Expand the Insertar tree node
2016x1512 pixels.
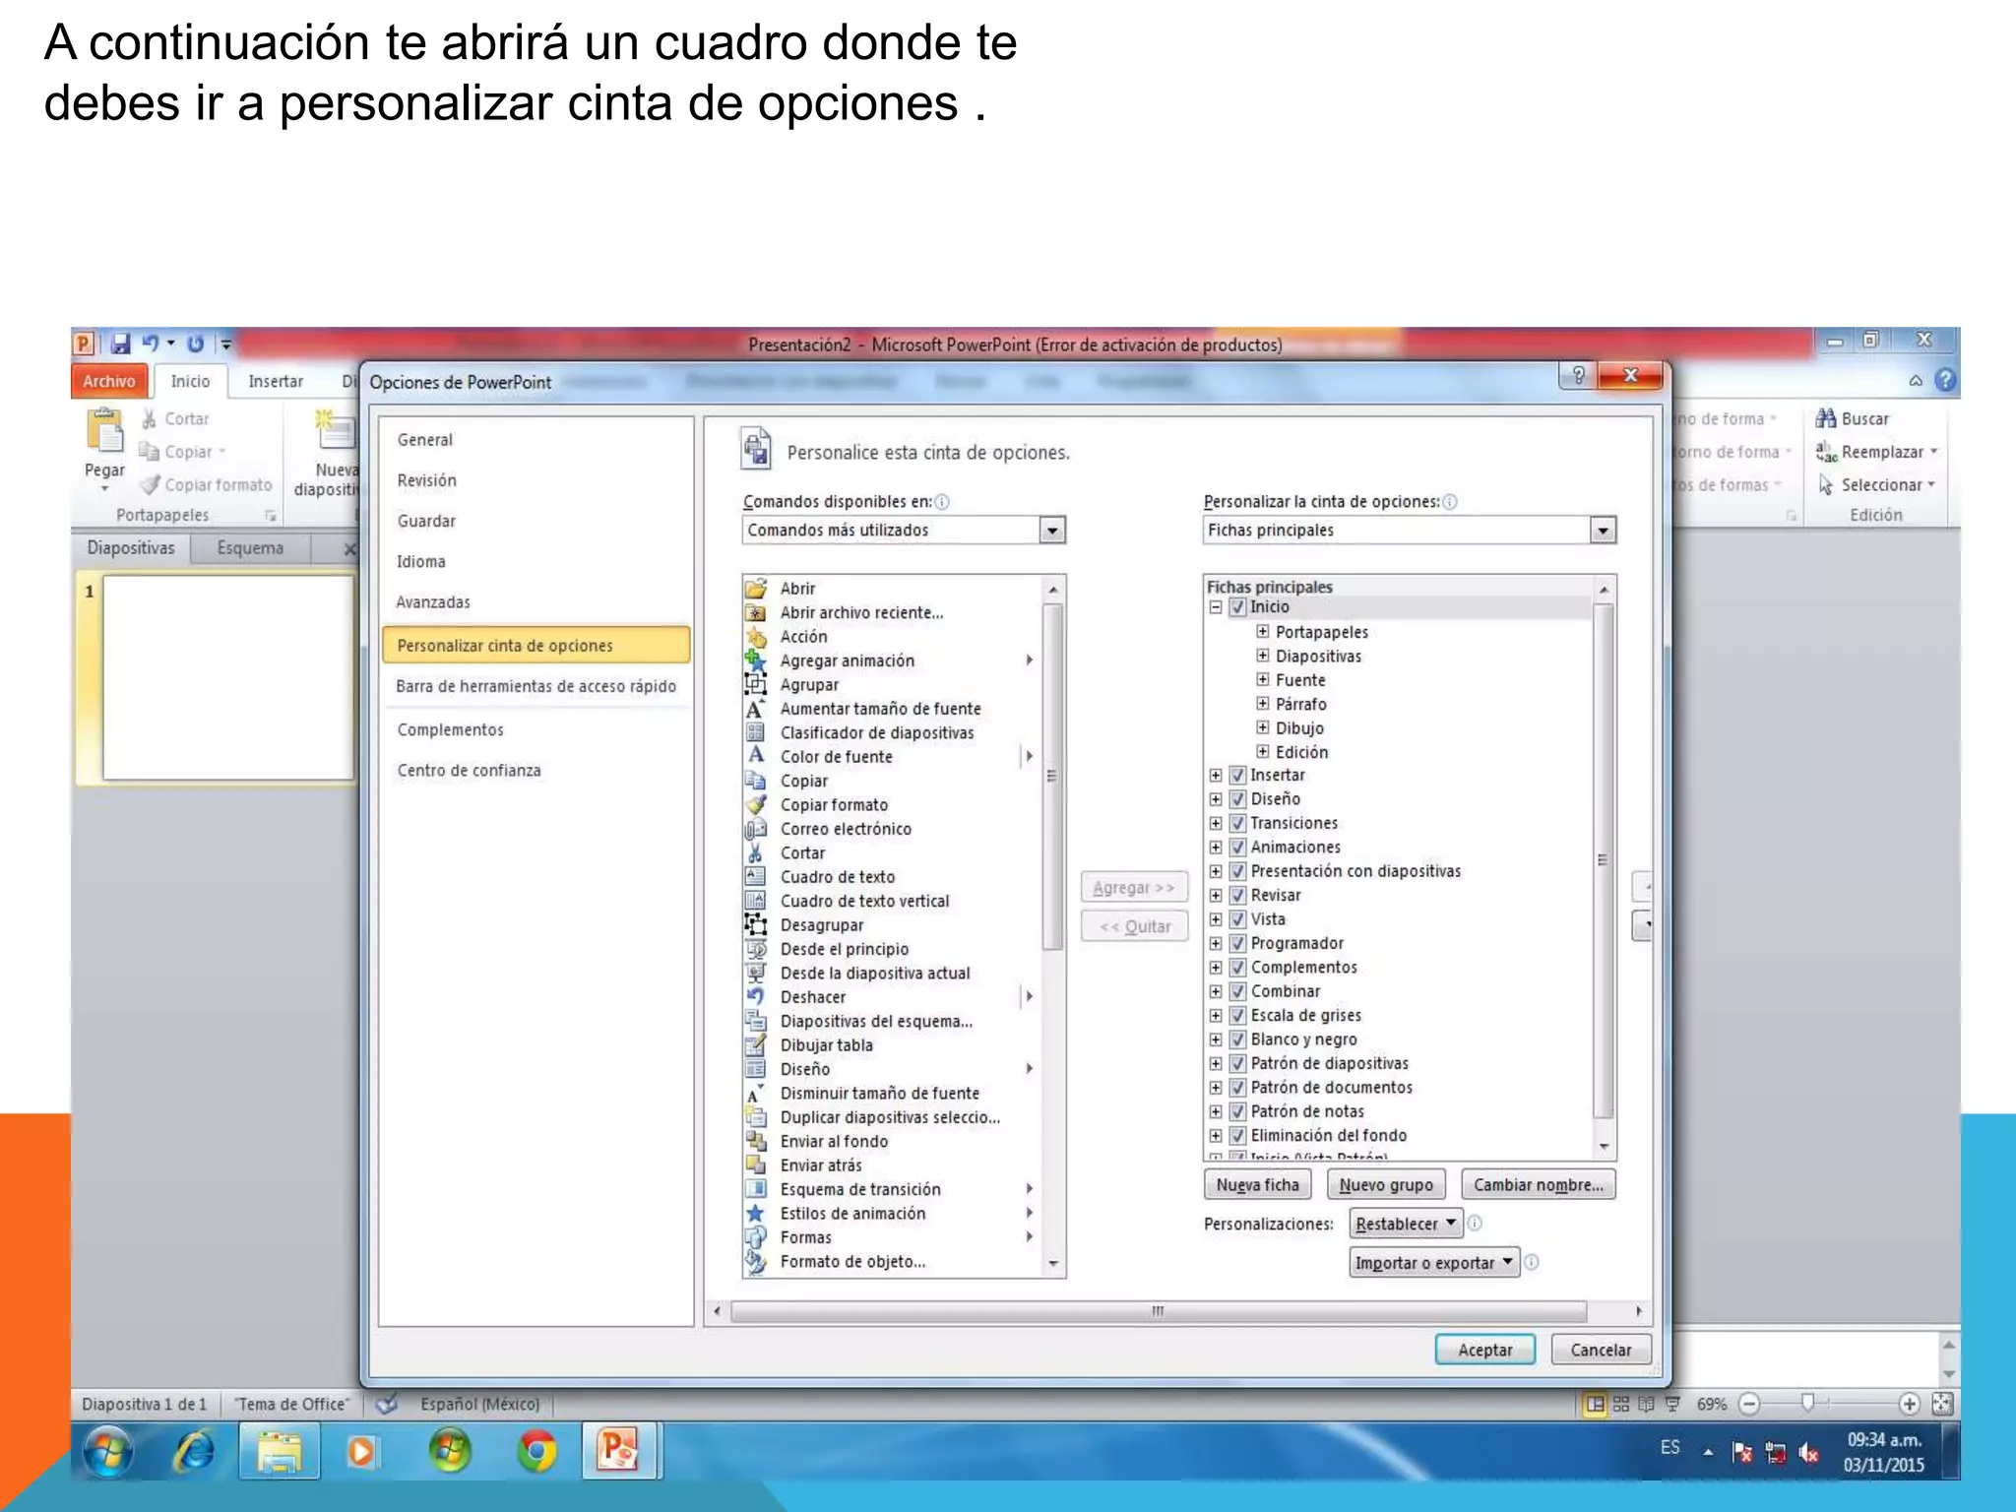pyautogui.click(x=1216, y=776)
